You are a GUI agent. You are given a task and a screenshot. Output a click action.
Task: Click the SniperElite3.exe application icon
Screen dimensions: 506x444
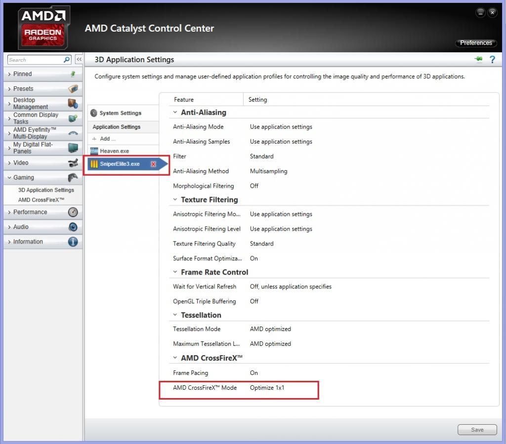point(94,164)
